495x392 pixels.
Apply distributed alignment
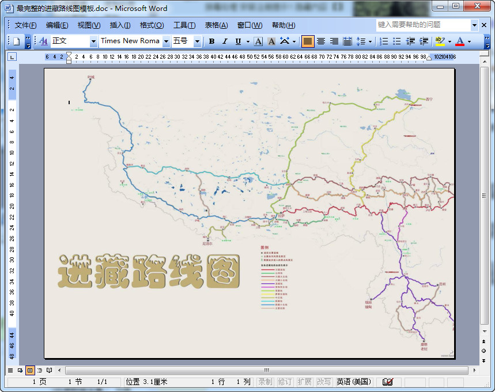pyautogui.click(x=347, y=41)
